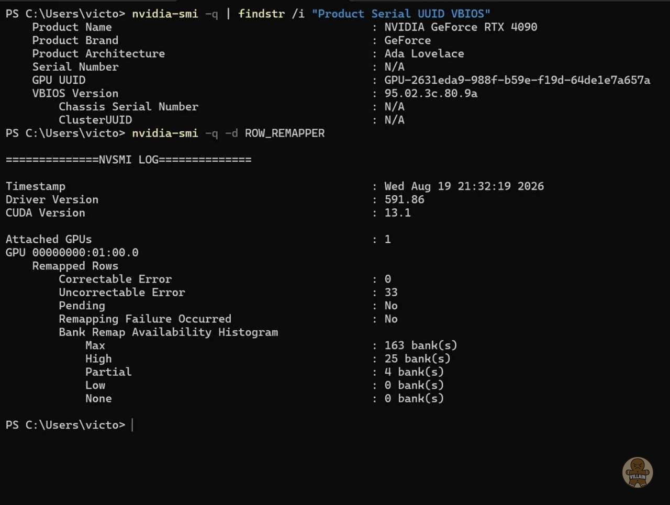Click the ROW_REMAPPER command argument
Viewport: 670px width, 505px height.
(285, 133)
